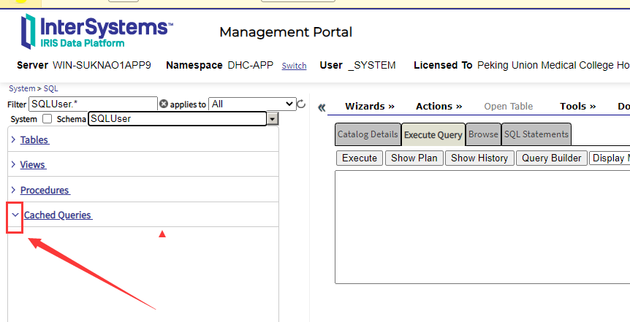Click inside the SQL query text area
The width and height of the screenshot is (630, 322).
pos(482,226)
